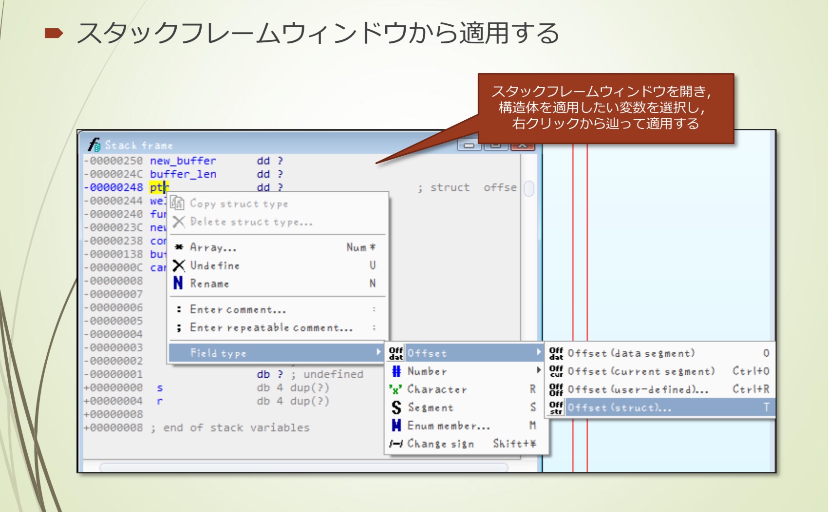
Task: Click the Rename N icon
Action: pos(178,283)
